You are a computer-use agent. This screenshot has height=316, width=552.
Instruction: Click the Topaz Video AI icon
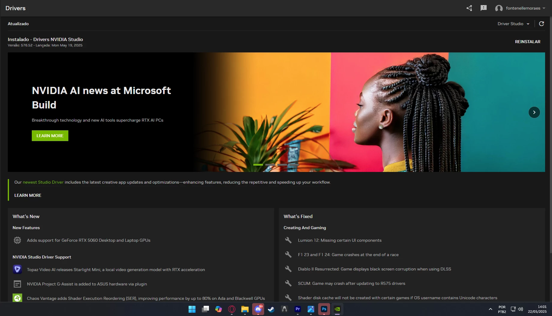pyautogui.click(x=17, y=270)
